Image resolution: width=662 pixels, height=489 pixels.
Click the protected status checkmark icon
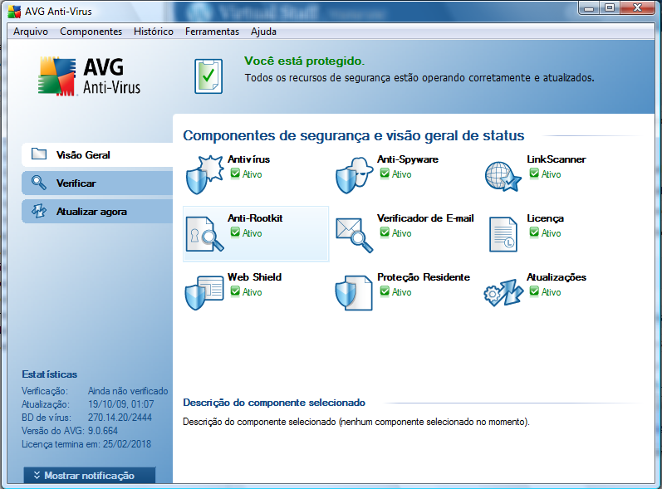click(208, 76)
